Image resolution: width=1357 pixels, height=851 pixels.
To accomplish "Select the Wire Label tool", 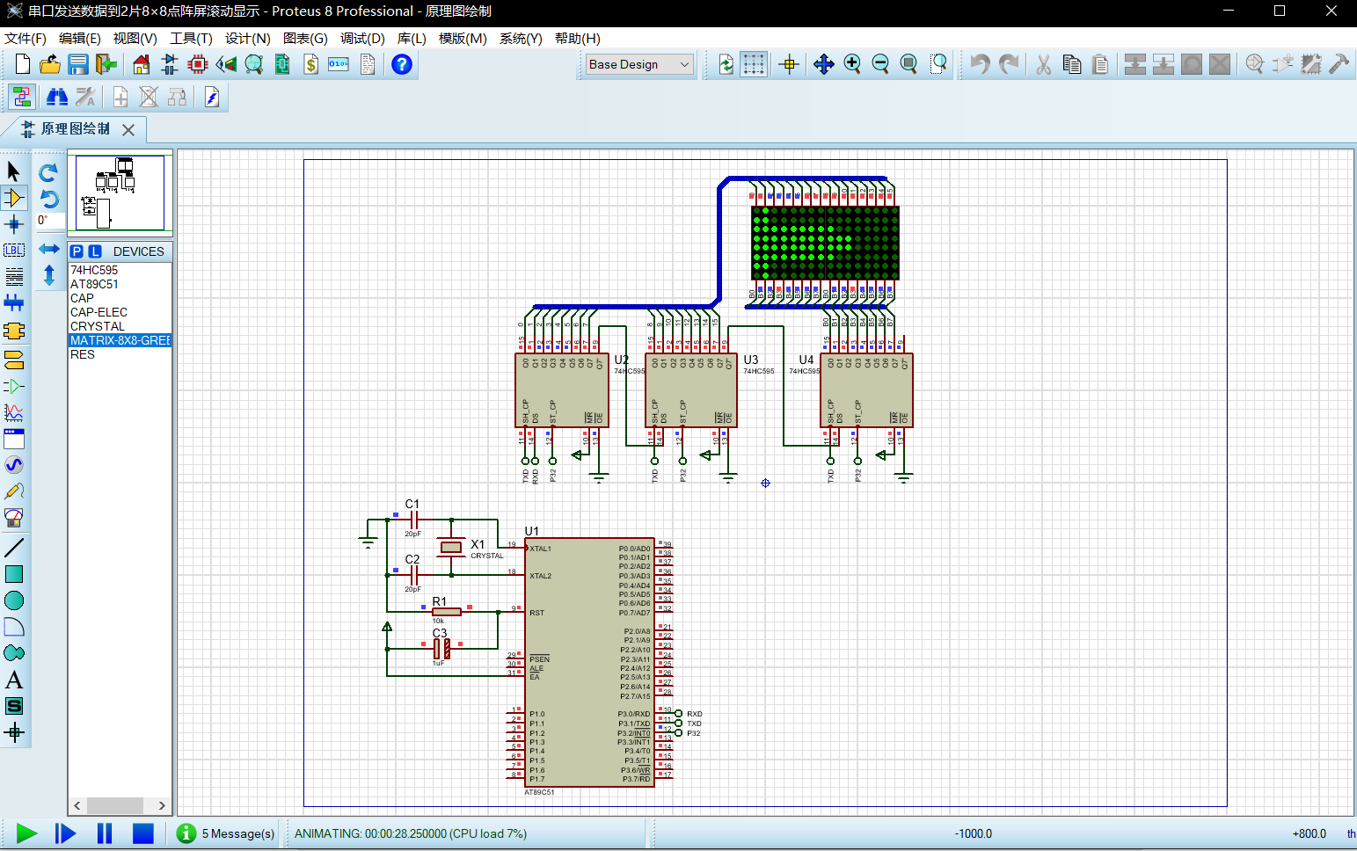I will [x=14, y=251].
